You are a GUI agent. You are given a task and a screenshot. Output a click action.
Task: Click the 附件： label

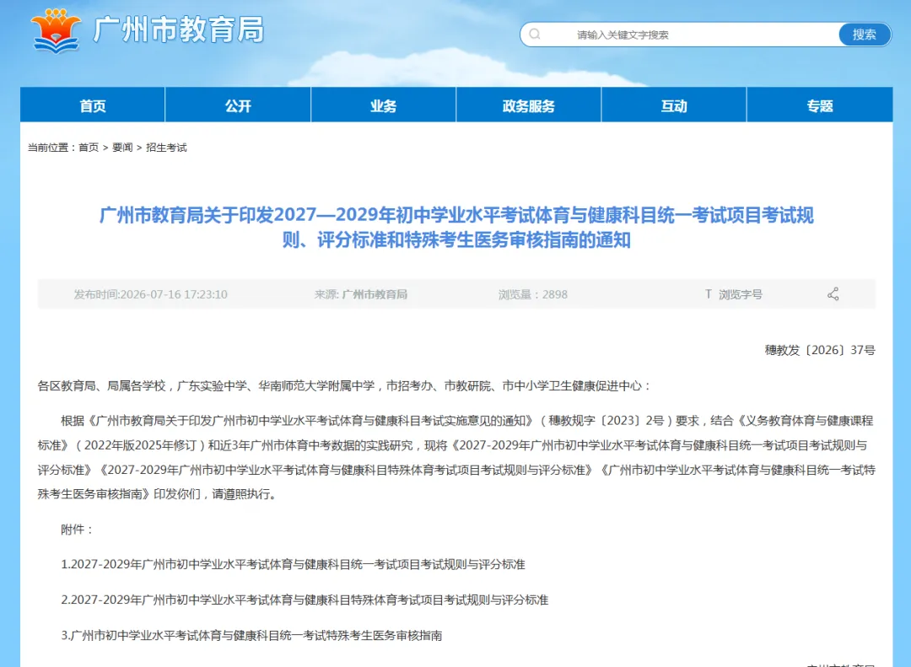(x=78, y=530)
